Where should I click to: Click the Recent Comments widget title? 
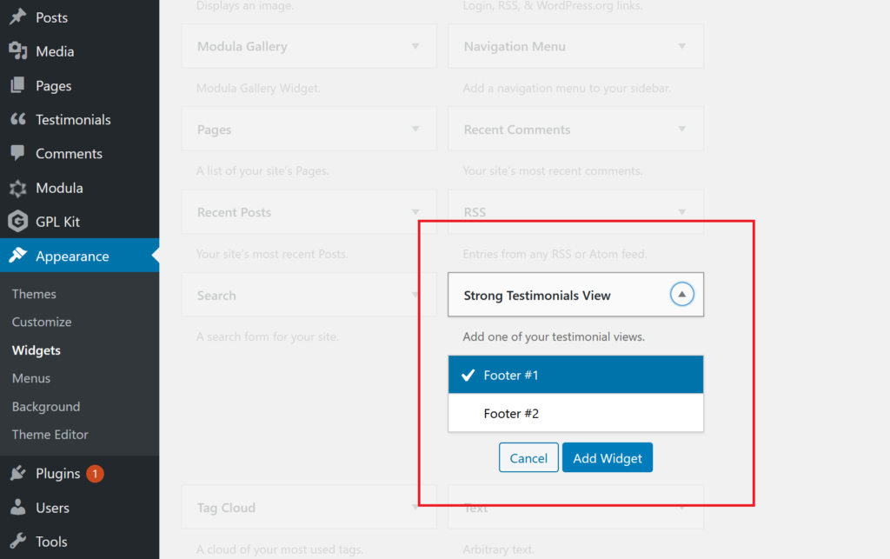point(517,130)
